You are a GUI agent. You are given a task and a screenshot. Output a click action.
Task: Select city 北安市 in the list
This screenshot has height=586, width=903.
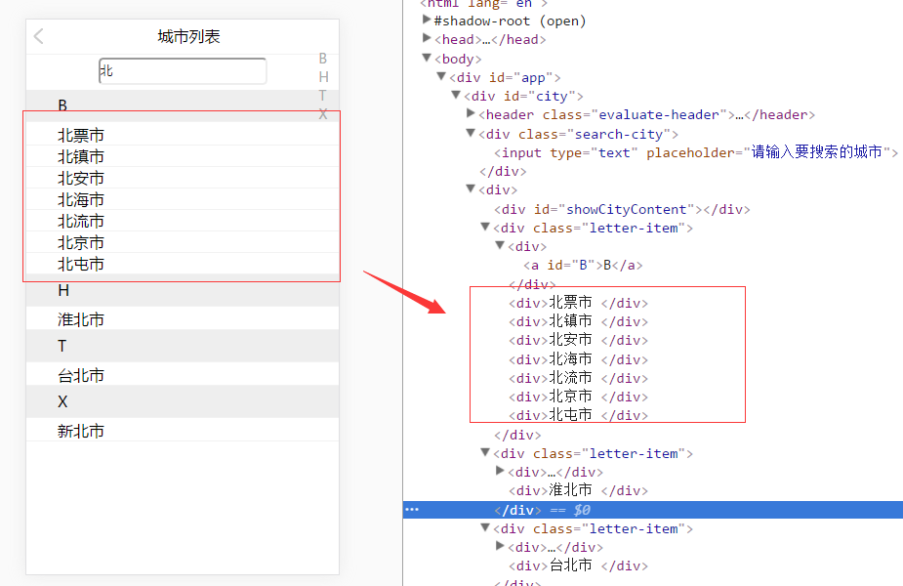[183, 178]
